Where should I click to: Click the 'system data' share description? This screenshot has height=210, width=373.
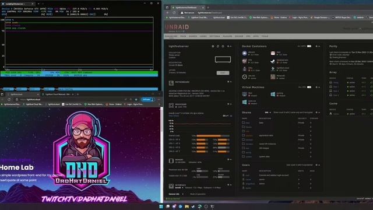pyautogui.click(x=264, y=157)
